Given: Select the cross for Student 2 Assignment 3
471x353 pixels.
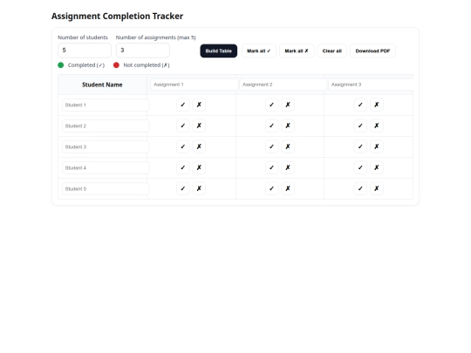Looking at the screenshot, I should [377, 126].
